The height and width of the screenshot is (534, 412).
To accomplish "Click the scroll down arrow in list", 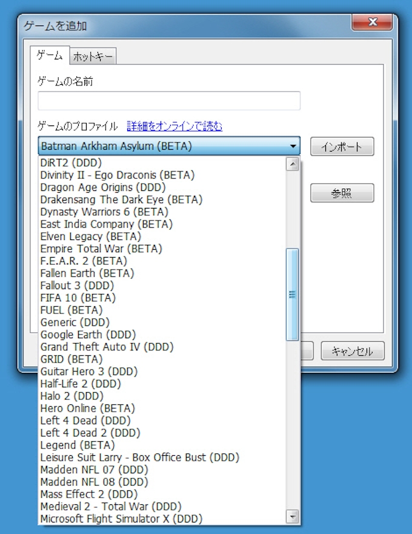I will tap(293, 516).
